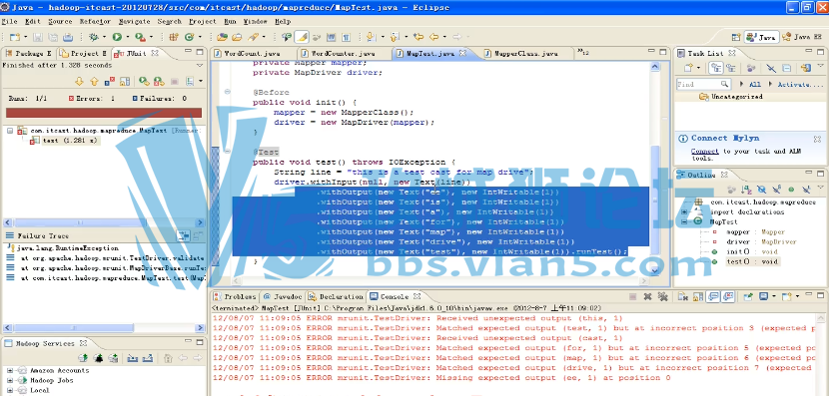829x396 pixels.
Task: Switch to MapperClass.java editor tab
Action: (526, 53)
